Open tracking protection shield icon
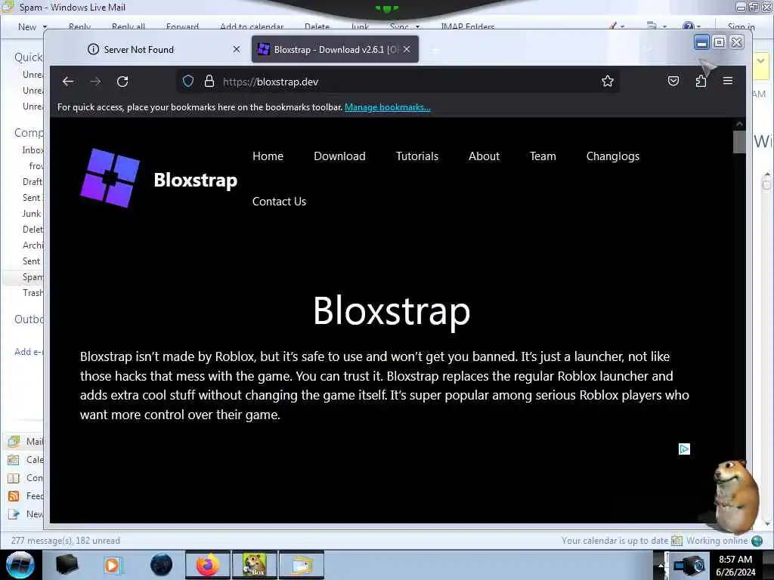 pos(188,82)
